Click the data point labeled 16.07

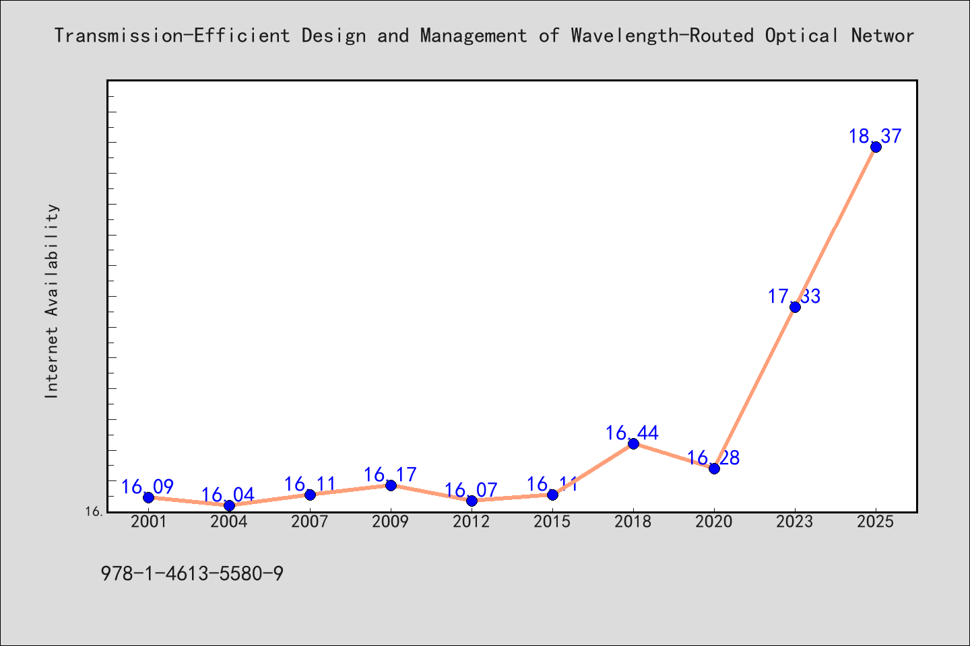tap(472, 501)
